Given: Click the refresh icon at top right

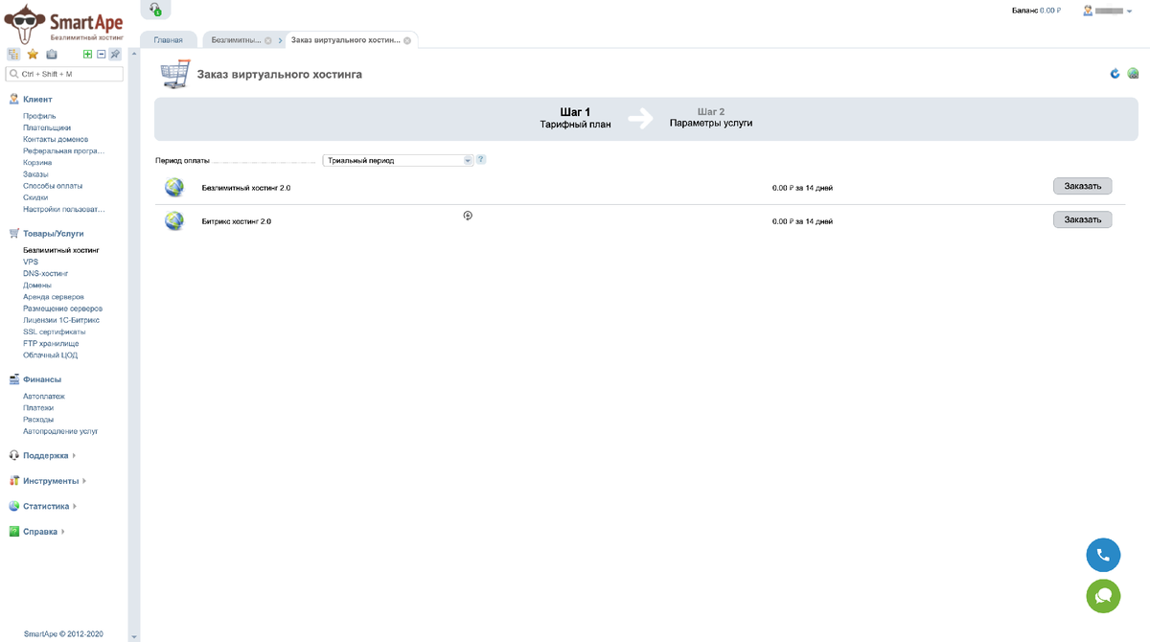Looking at the screenshot, I should [x=1115, y=74].
